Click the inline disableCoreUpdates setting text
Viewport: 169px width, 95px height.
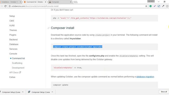pyautogui.click(x=129, y=56)
